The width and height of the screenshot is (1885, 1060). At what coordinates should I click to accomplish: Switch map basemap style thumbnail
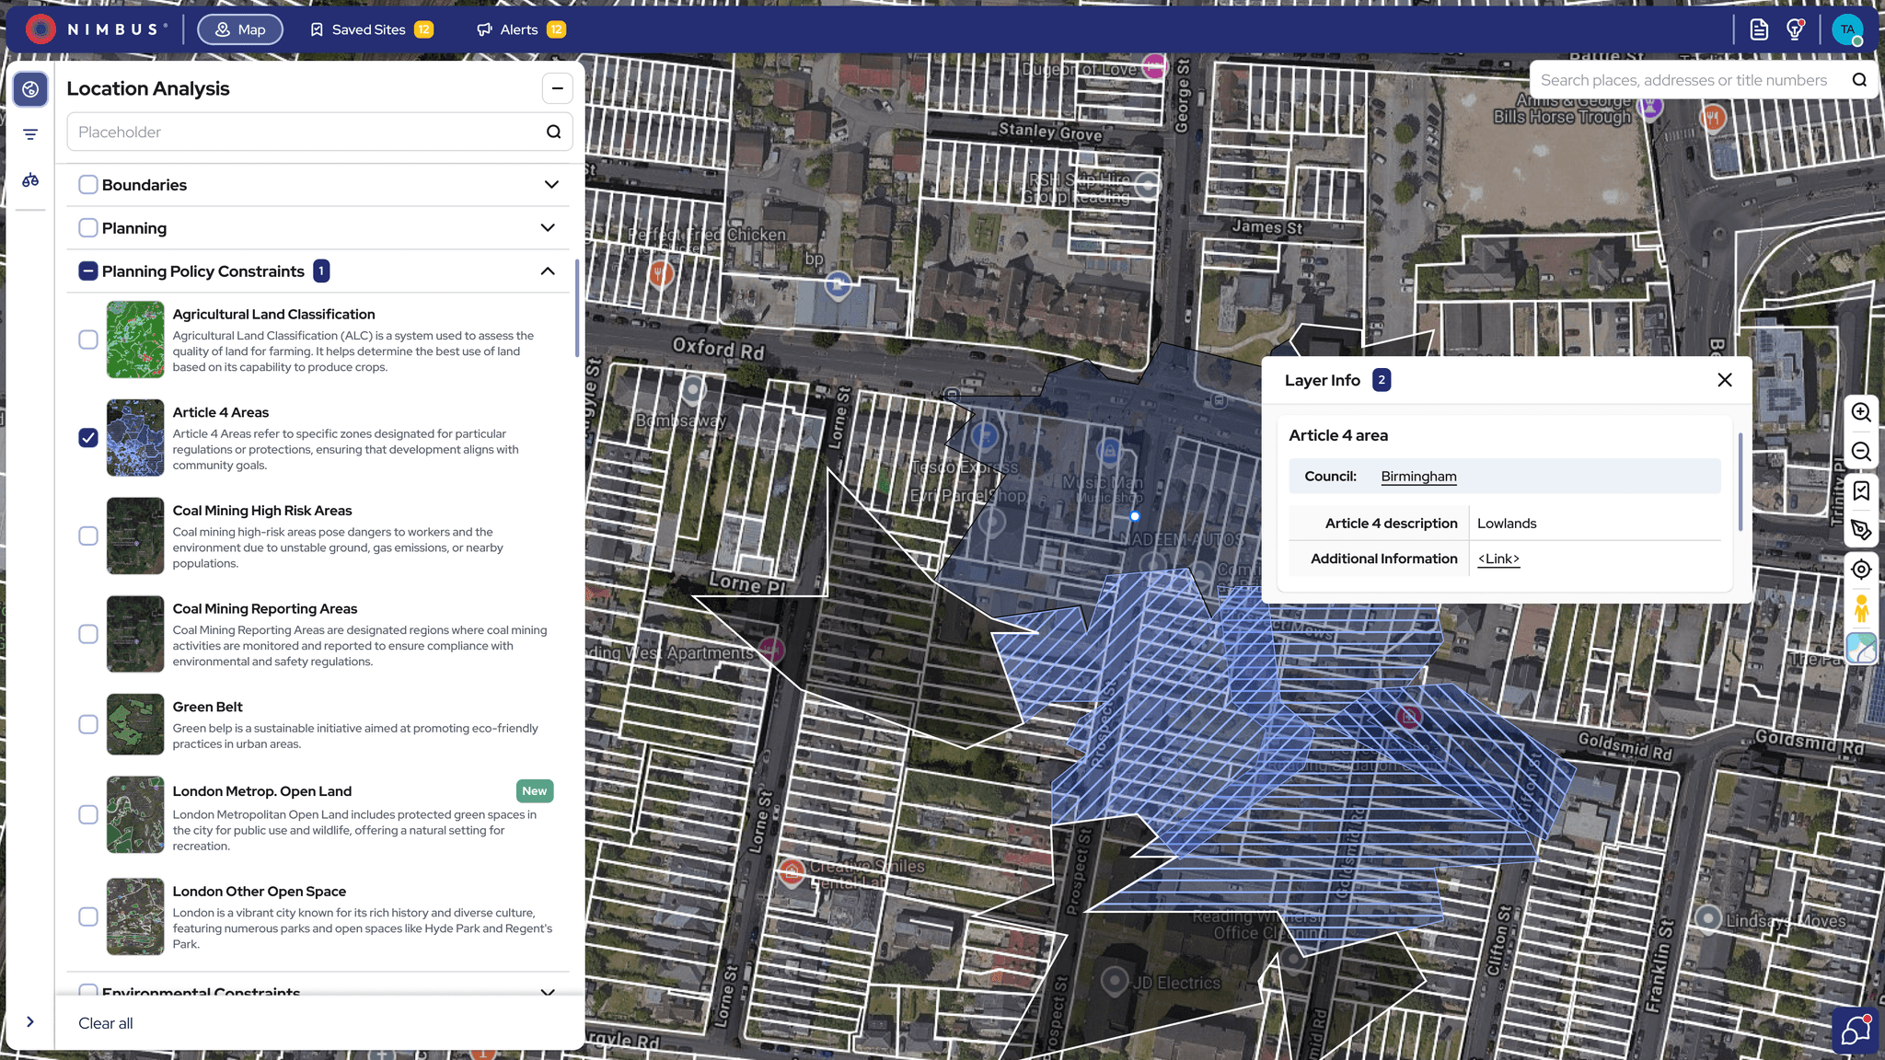(x=1860, y=648)
